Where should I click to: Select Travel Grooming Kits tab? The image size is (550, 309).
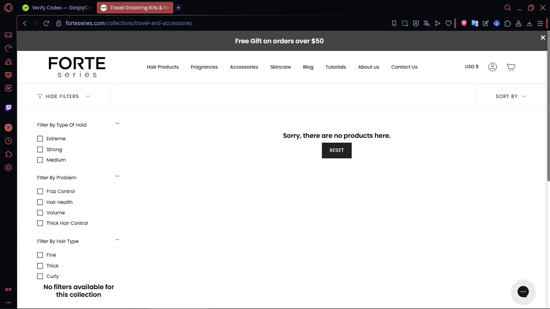tap(135, 8)
